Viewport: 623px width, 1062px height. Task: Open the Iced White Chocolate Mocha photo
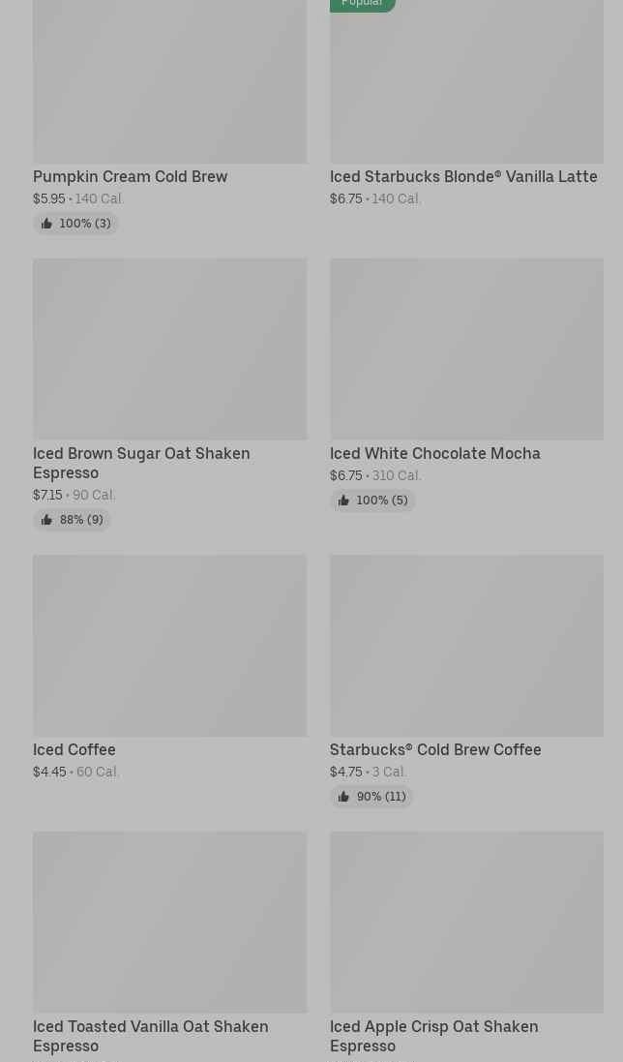point(466,349)
